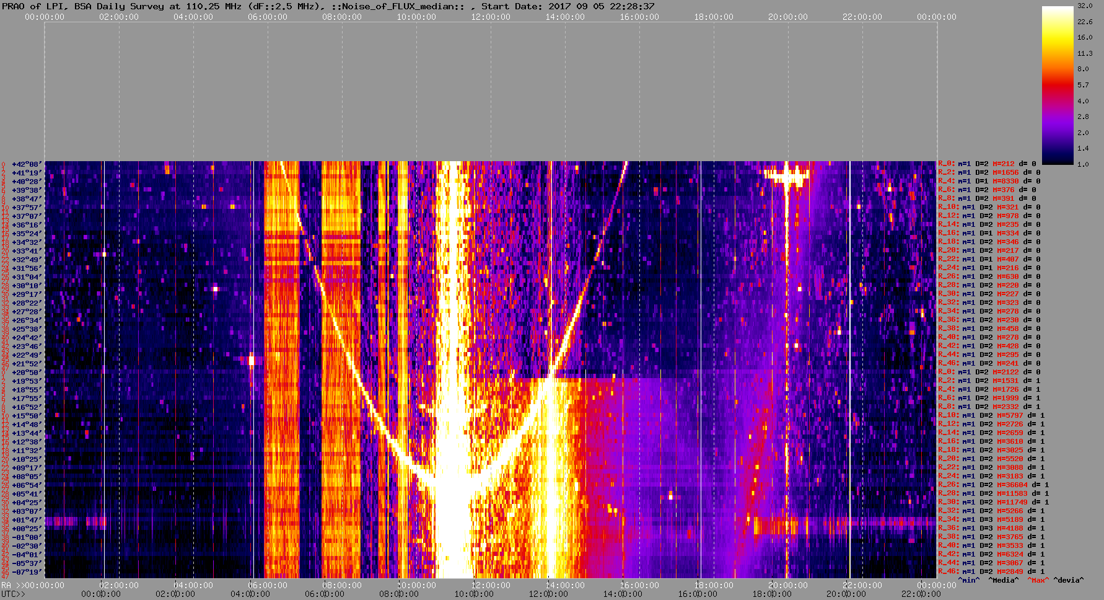Click the color scale value '8.0'
1104x600 pixels.
tap(1083, 69)
